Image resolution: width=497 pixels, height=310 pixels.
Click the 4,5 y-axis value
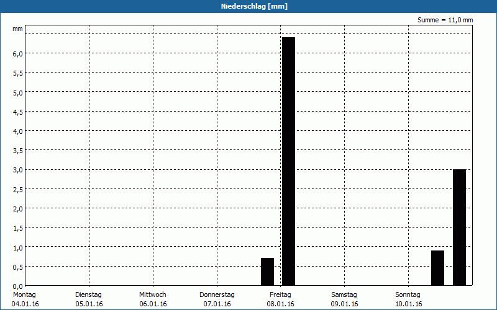[18, 112]
